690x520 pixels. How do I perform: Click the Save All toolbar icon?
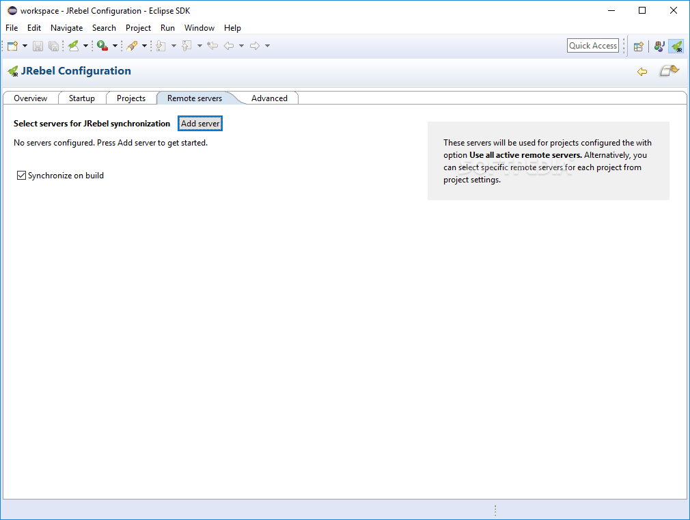[53, 46]
